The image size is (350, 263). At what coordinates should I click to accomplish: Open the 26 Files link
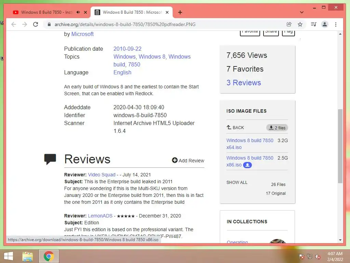point(278,185)
